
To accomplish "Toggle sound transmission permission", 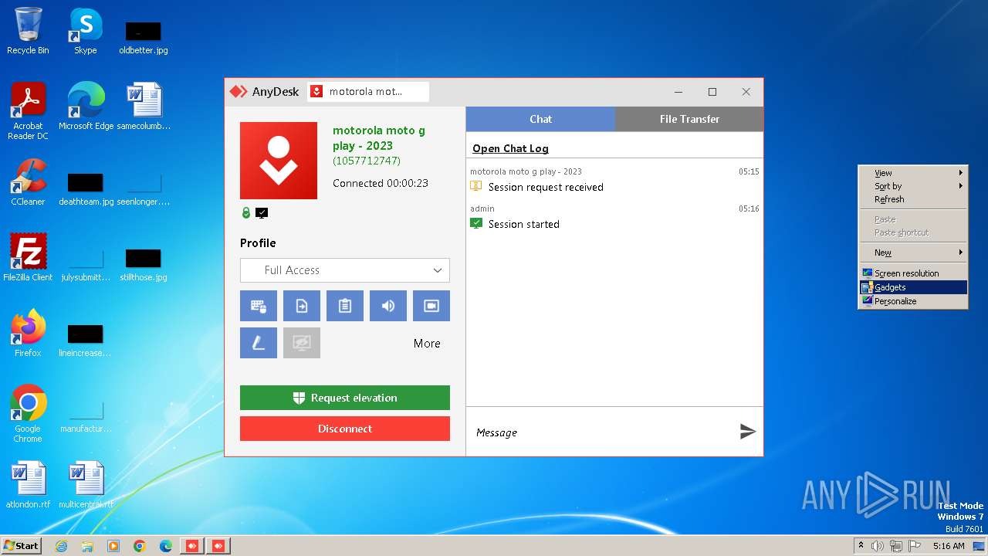I will [x=388, y=306].
